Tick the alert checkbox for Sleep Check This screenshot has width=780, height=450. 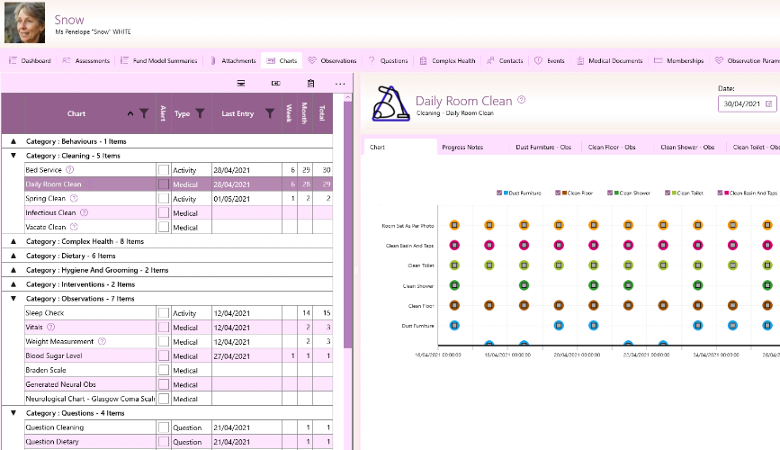tap(163, 312)
